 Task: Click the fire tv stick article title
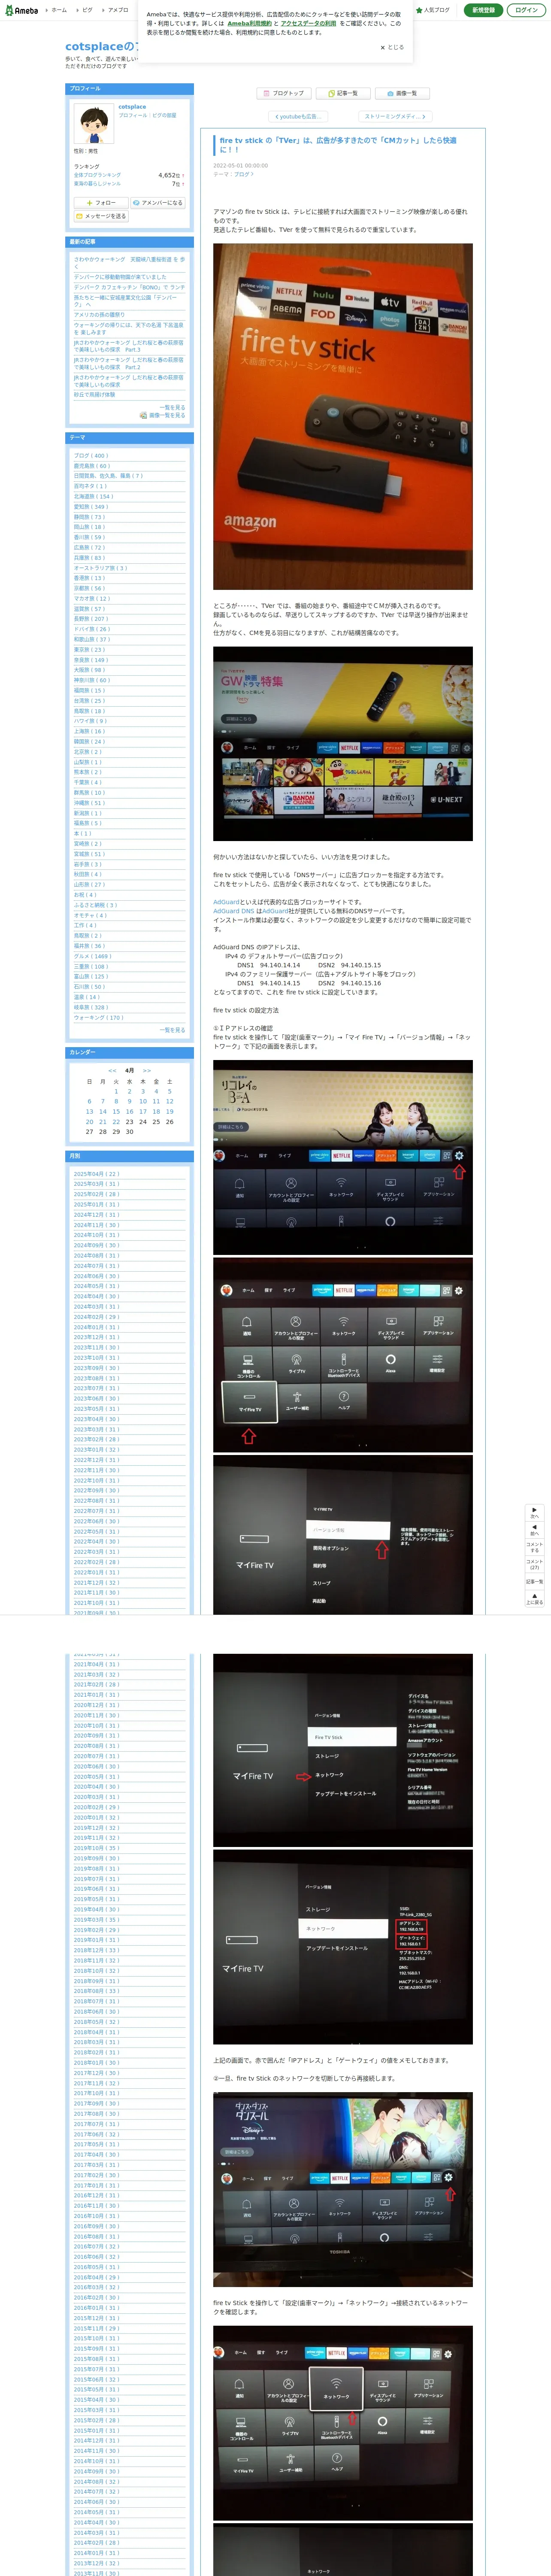338,145
